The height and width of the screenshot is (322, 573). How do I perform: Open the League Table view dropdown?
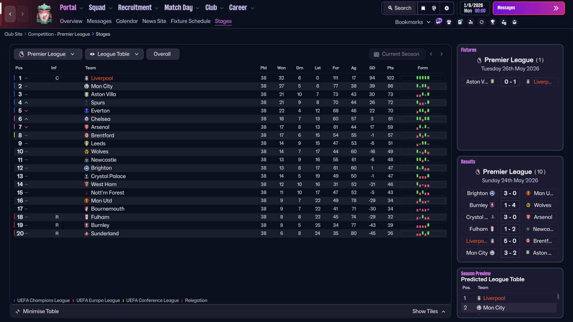pyautogui.click(x=115, y=54)
